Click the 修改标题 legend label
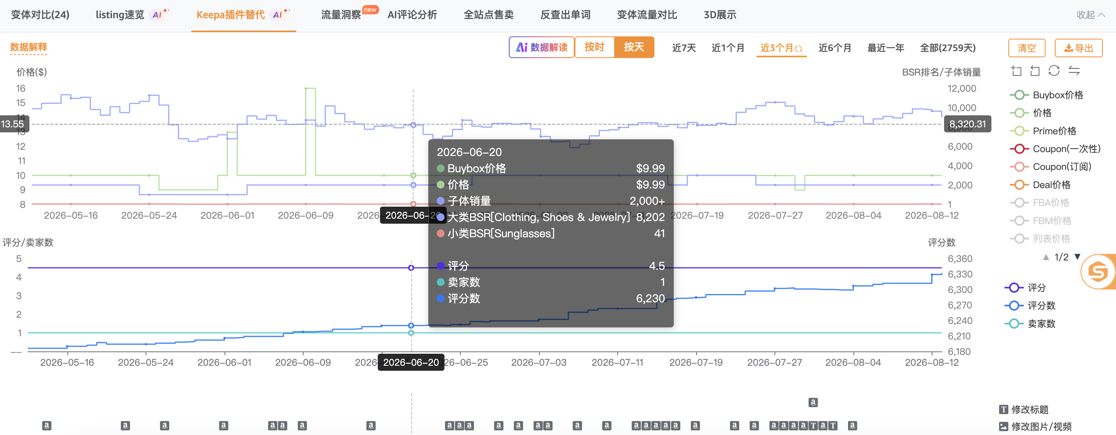The height and width of the screenshot is (435, 1116). pyautogui.click(x=1030, y=409)
